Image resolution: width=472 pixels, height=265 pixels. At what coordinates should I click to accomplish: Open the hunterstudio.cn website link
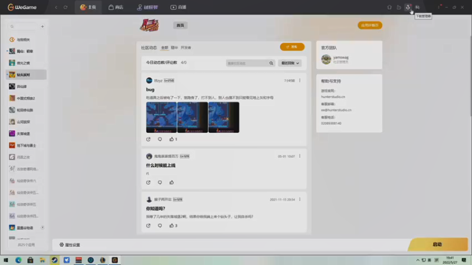333,97
